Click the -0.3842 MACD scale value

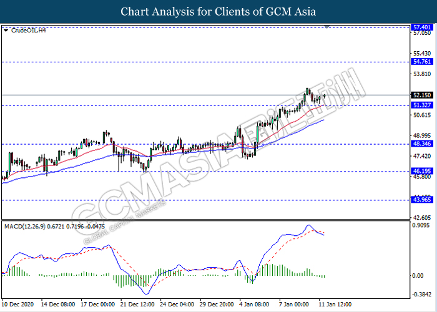tap(421, 295)
